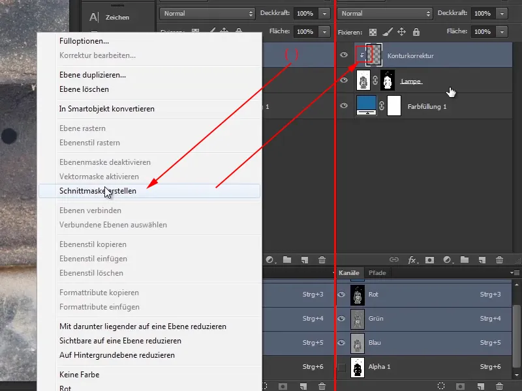Click the lock image pixels brush icon
This screenshot has width=522, height=391.
point(387,32)
